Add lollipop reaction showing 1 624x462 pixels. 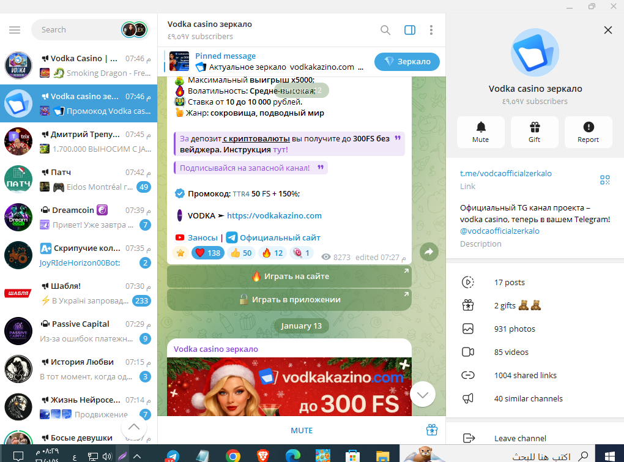[301, 253]
